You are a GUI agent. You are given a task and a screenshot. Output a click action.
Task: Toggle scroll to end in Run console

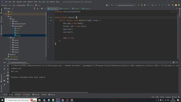8,76
